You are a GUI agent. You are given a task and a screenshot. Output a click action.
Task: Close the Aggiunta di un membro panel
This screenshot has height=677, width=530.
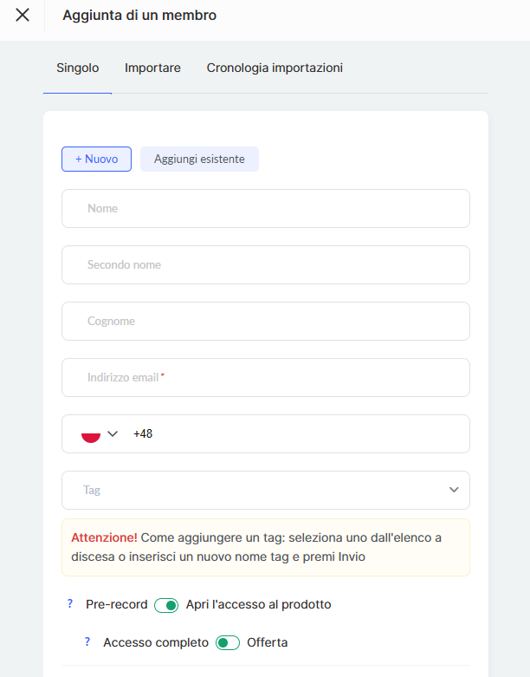point(23,15)
